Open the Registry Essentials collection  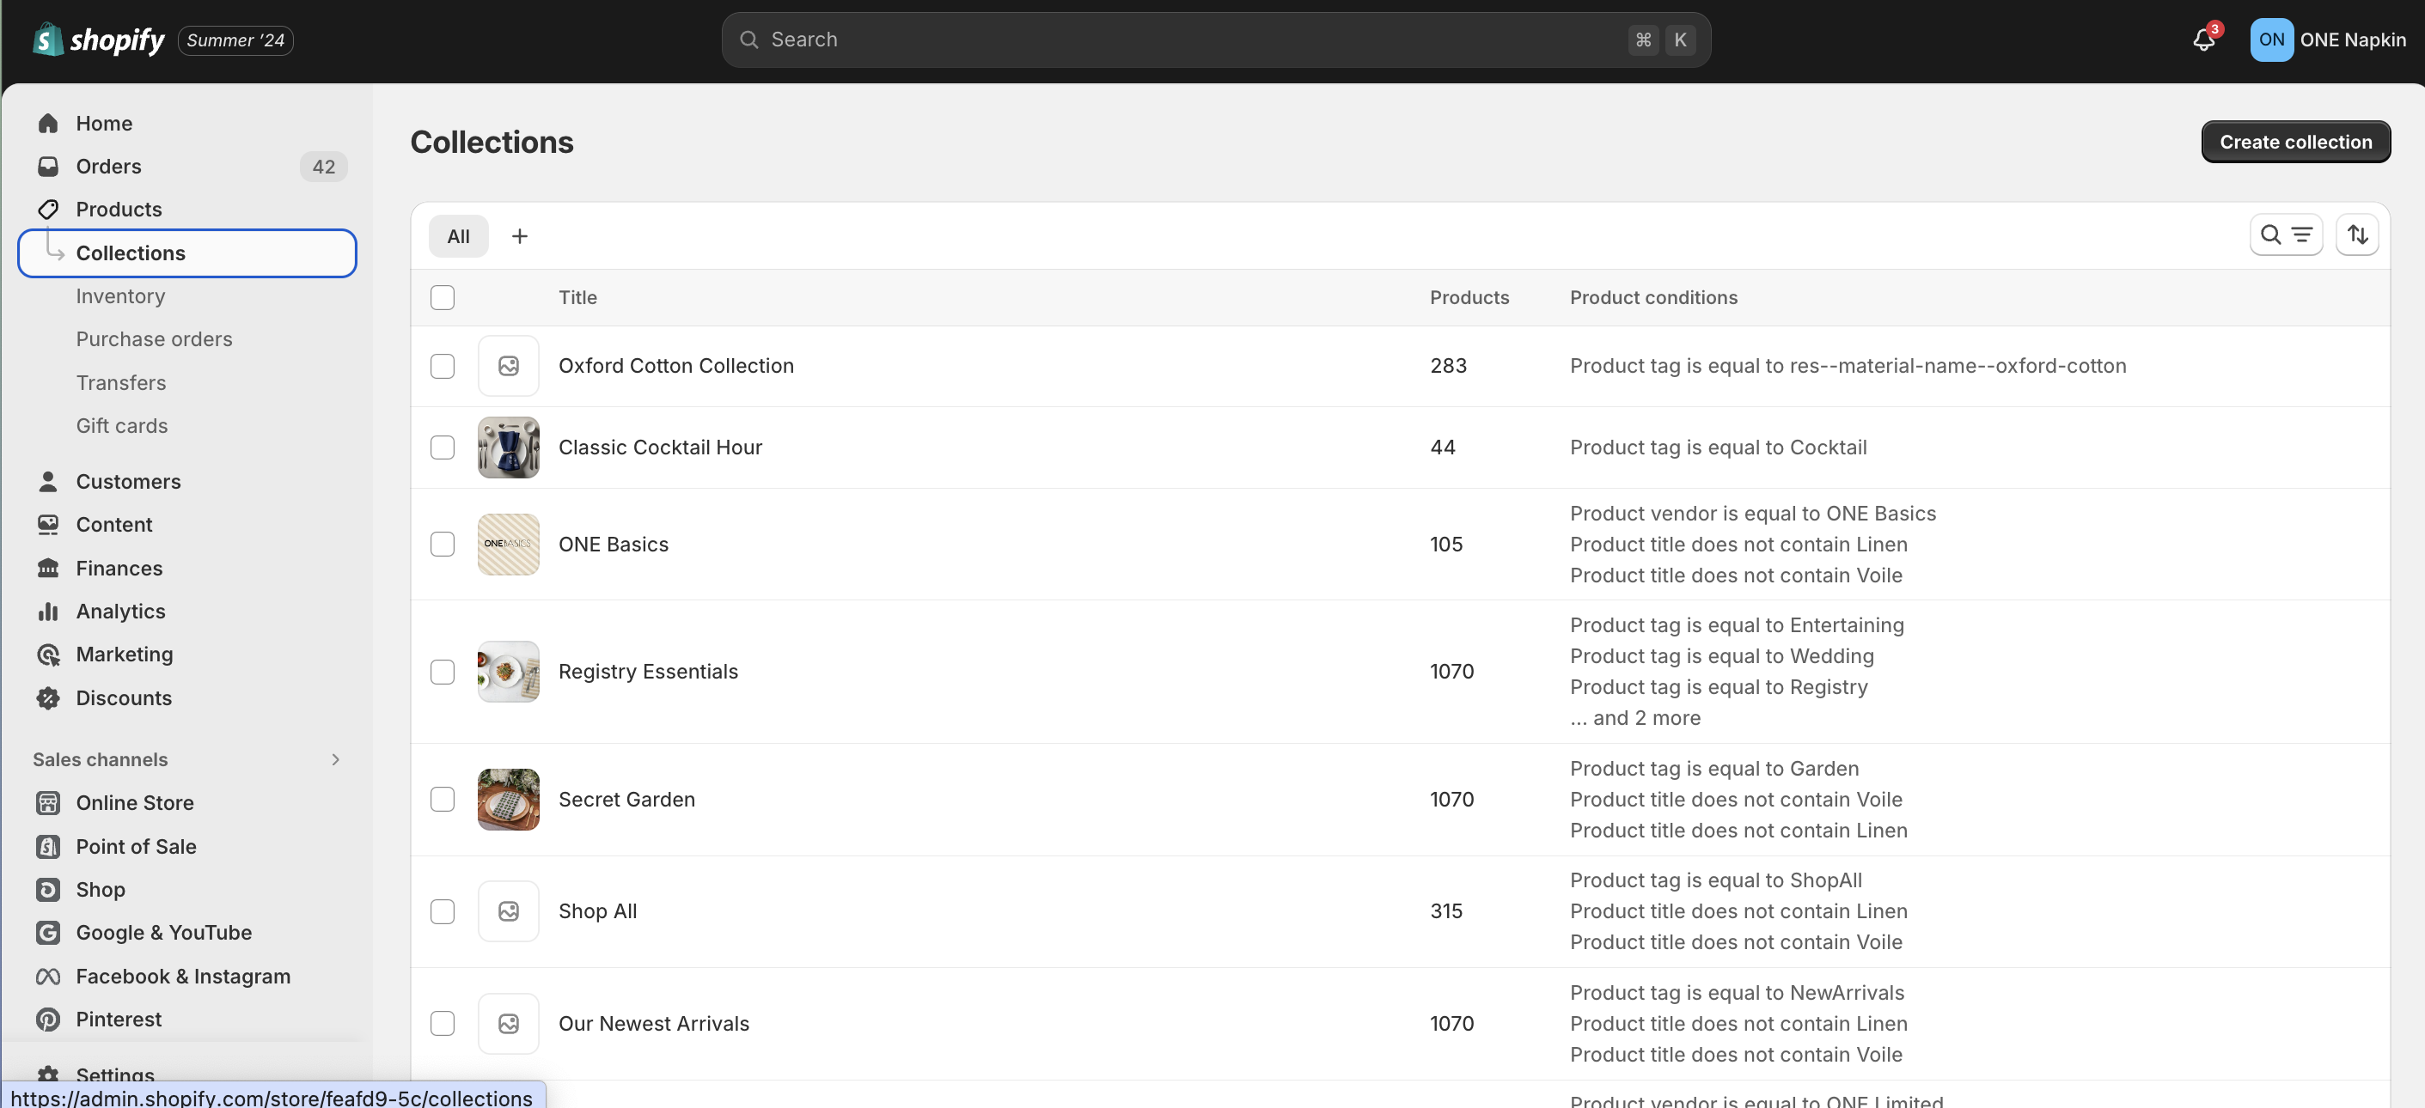(x=649, y=671)
